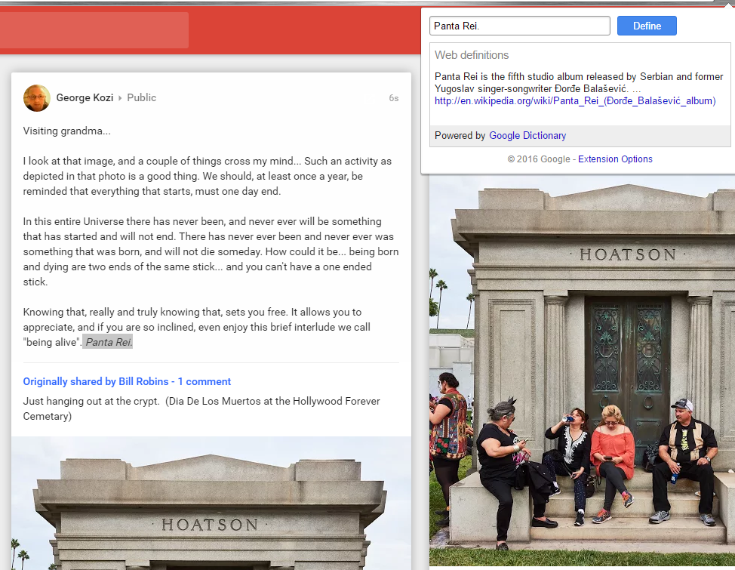This screenshot has width=735, height=570.
Task: Click the Web definitions heading
Action: point(472,55)
